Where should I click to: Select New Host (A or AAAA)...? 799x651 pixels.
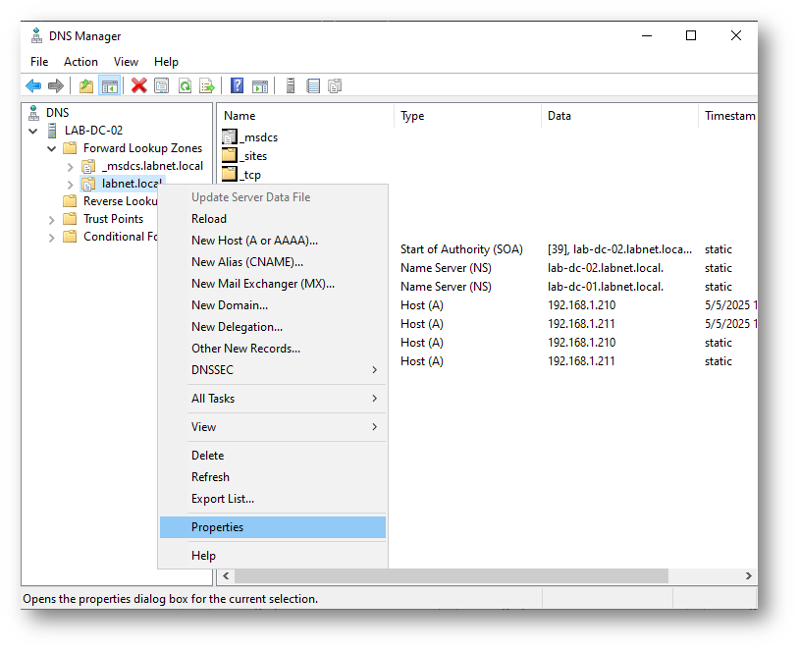(x=273, y=241)
